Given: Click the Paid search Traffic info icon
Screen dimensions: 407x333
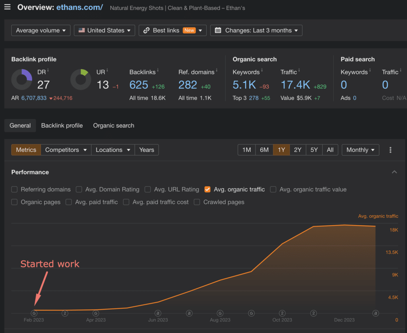Looking at the screenshot, I should 401,70.
